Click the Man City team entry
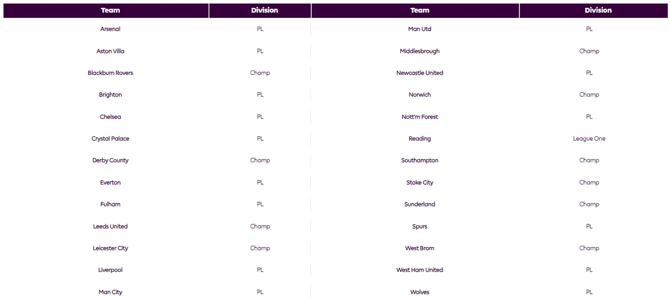 [111, 292]
